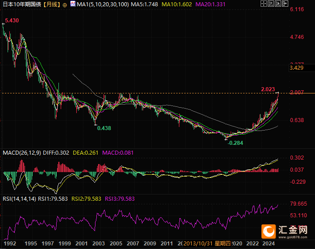Click the MA5:1.748 value
This screenshot has width=315, height=249.
(144, 4)
